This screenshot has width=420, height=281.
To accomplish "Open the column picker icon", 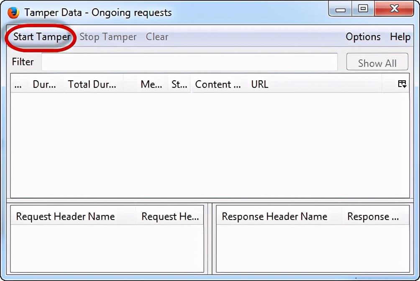I will (402, 84).
